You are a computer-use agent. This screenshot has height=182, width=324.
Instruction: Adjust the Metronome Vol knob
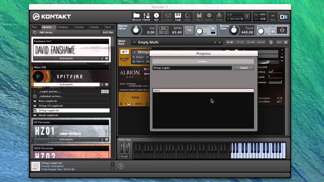(x=199, y=31)
